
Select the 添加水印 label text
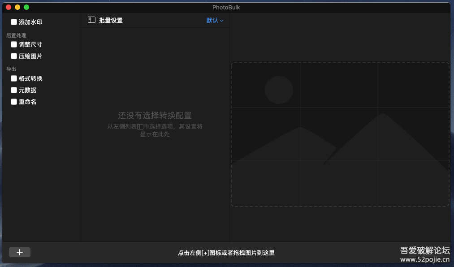click(x=30, y=22)
